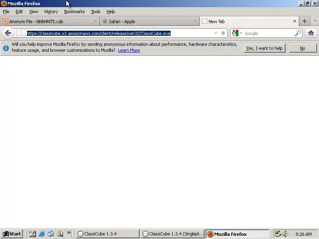The height and width of the screenshot is (239, 319).
Task: Open the Home page icon
Action: coord(311,33)
